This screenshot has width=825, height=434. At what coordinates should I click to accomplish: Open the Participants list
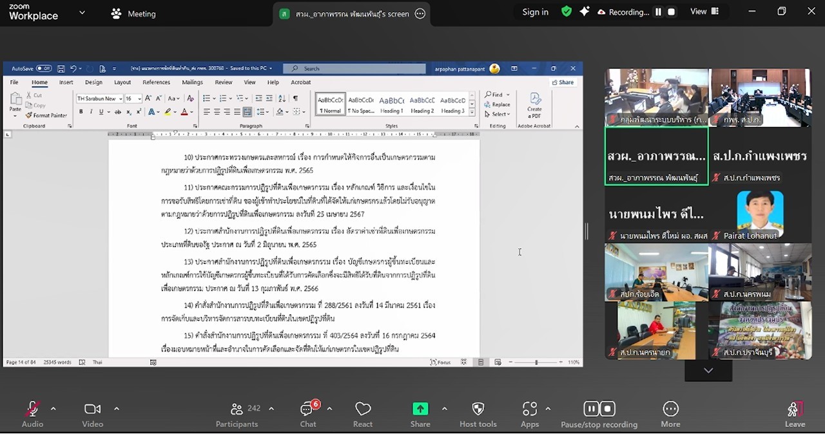click(237, 410)
